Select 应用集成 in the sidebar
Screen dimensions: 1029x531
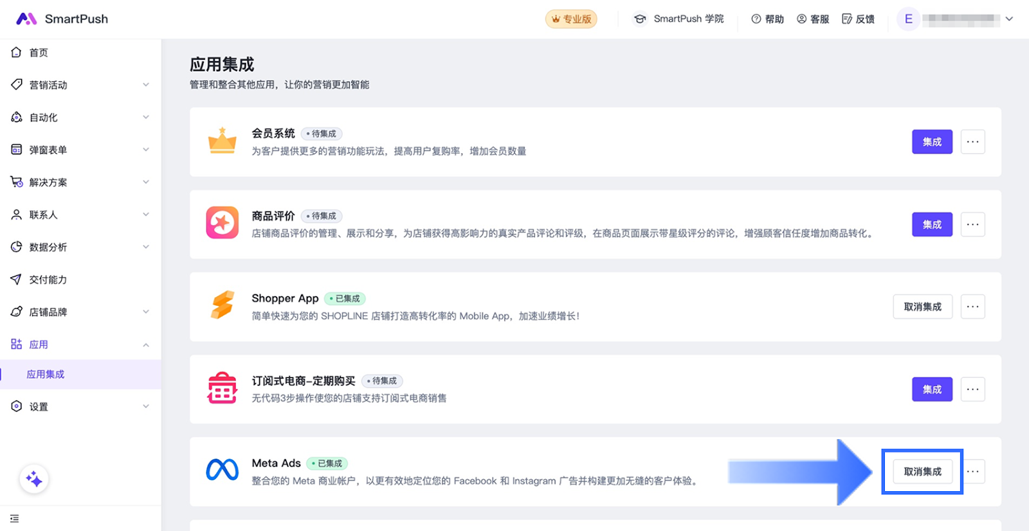[x=46, y=374]
